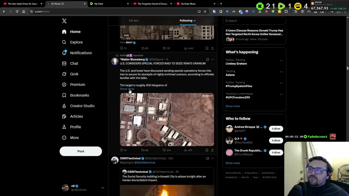Click the Articles sidebar icon
This screenshot has height=196, width=349.
[64, 117]
